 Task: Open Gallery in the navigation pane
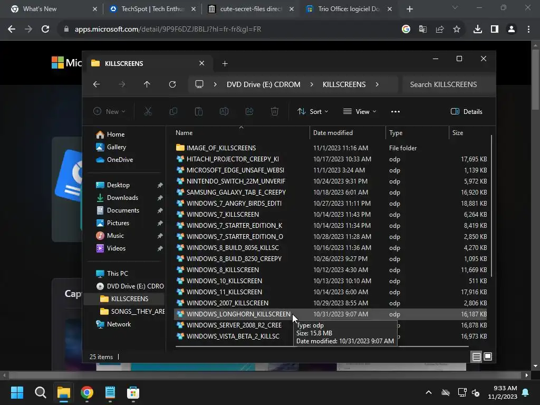click(x=124, y=147)
